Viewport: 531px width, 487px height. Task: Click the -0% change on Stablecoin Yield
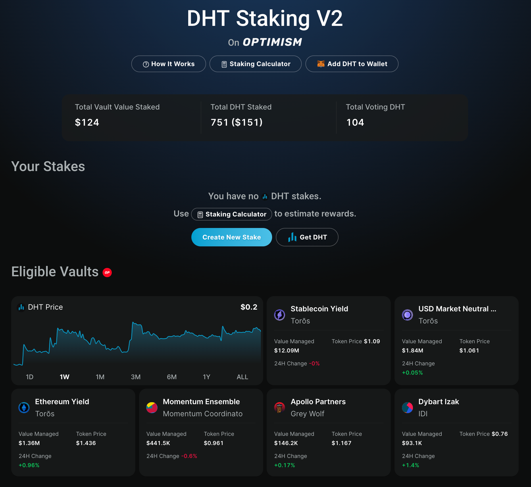click(x=314, y=363)
